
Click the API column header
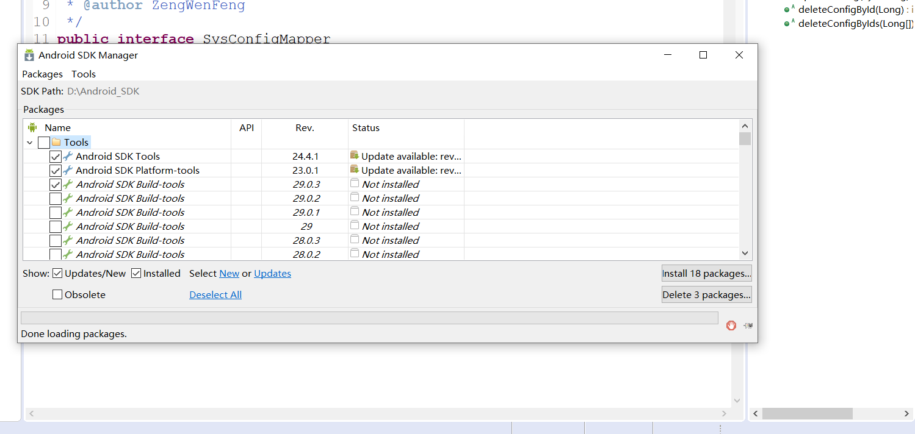coord(247,127)
